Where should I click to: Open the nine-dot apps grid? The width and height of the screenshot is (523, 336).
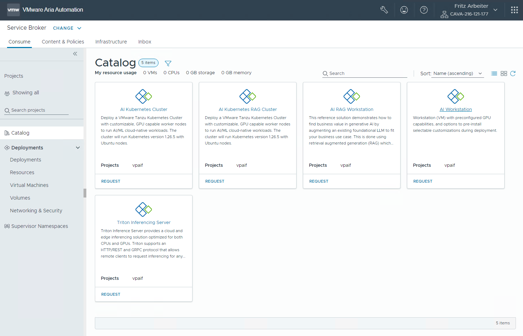click(514, 10)
